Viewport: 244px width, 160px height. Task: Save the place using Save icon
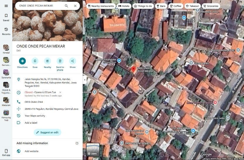point(35,61)
